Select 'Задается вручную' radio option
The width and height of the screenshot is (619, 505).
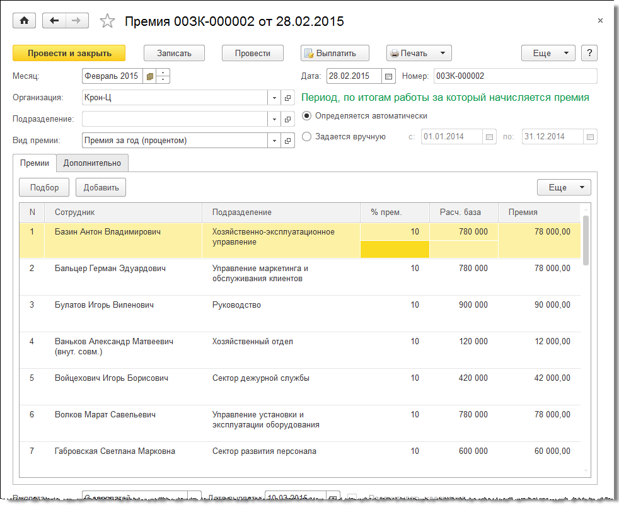point(307,136)
